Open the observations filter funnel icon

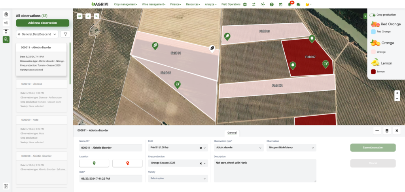(65, 34)
